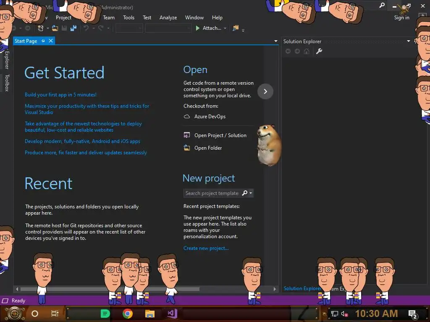Viewport: 430px width, 322px height.
Task: Click the Search project templates field
Action: click(212, 193)
